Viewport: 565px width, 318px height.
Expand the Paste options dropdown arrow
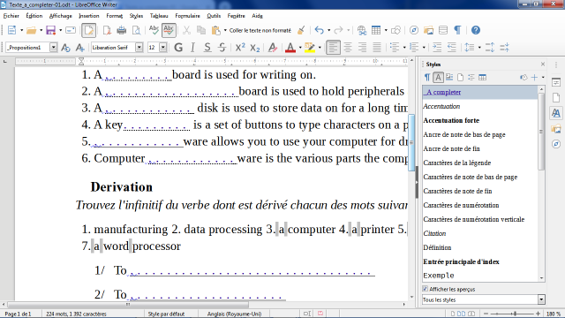(225, 30)
